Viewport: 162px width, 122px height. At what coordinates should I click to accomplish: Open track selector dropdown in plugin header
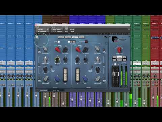click(42, 29)
